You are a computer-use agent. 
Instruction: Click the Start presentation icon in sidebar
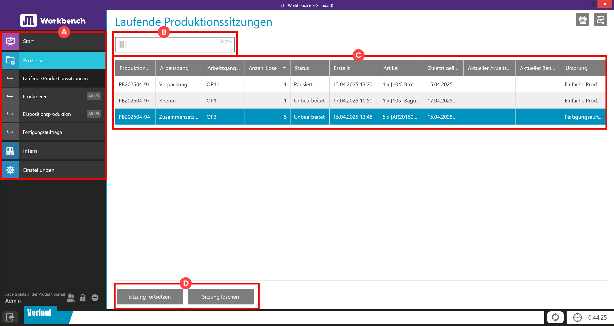10,41
